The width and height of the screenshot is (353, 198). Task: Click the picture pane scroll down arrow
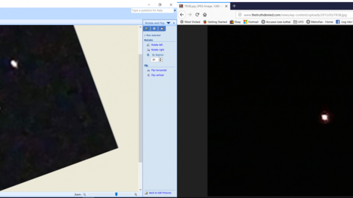click(x=140, y=190)
